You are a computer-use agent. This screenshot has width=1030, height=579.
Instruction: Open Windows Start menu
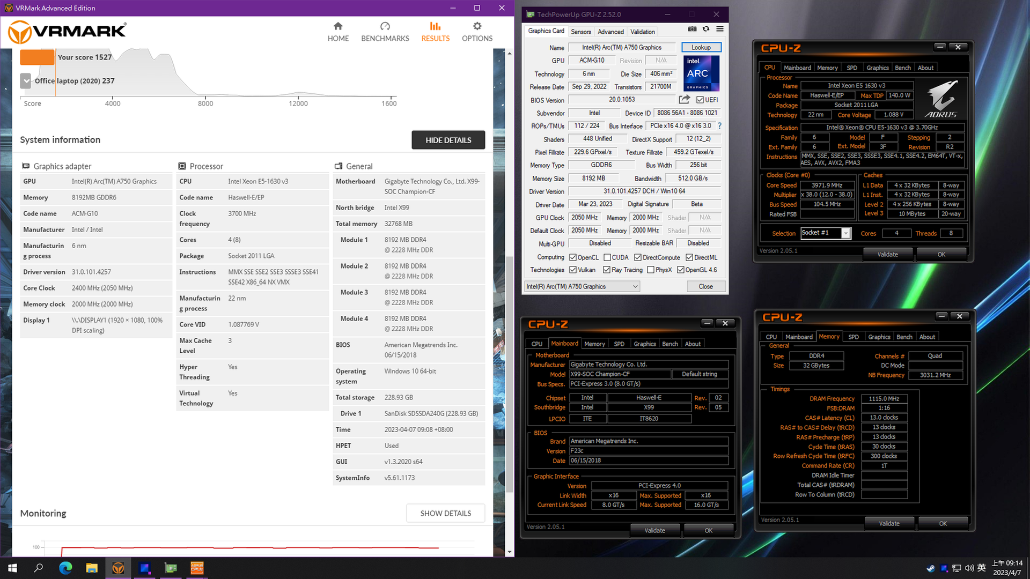pos(13,568)
